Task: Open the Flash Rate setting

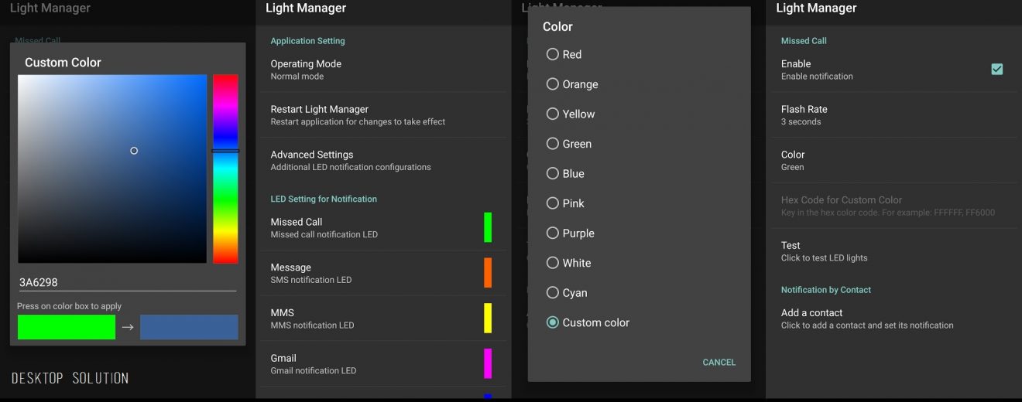Action: 893,115
